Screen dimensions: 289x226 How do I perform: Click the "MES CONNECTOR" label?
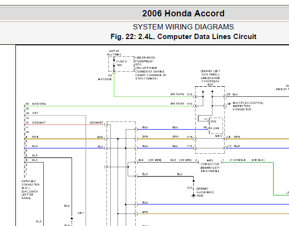point(210,162)
